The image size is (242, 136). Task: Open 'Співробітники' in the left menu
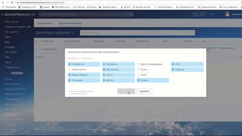pos(12,67)
